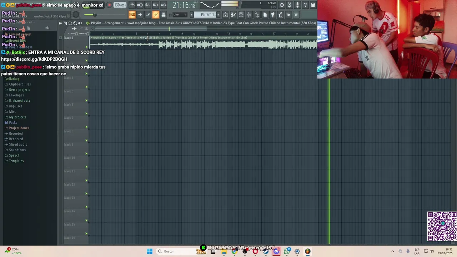The image size is (457, 257).
Task: Open the shopping cart content library icon
Action: coord(296,15)
